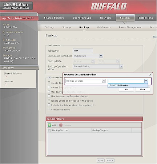The image size is (157, 164).
Task: Click the destination folder dropdown arrow in dialog
Action: 146,81
